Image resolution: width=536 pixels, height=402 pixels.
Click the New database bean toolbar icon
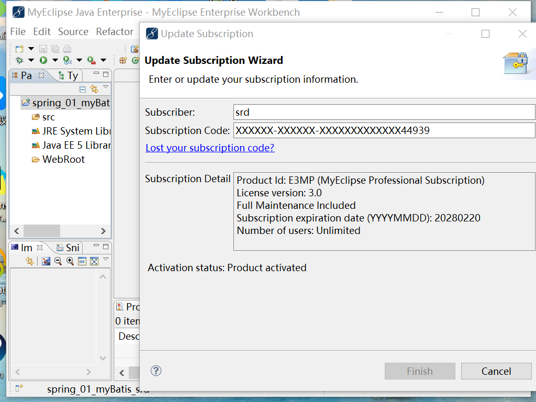coord(135,49)
